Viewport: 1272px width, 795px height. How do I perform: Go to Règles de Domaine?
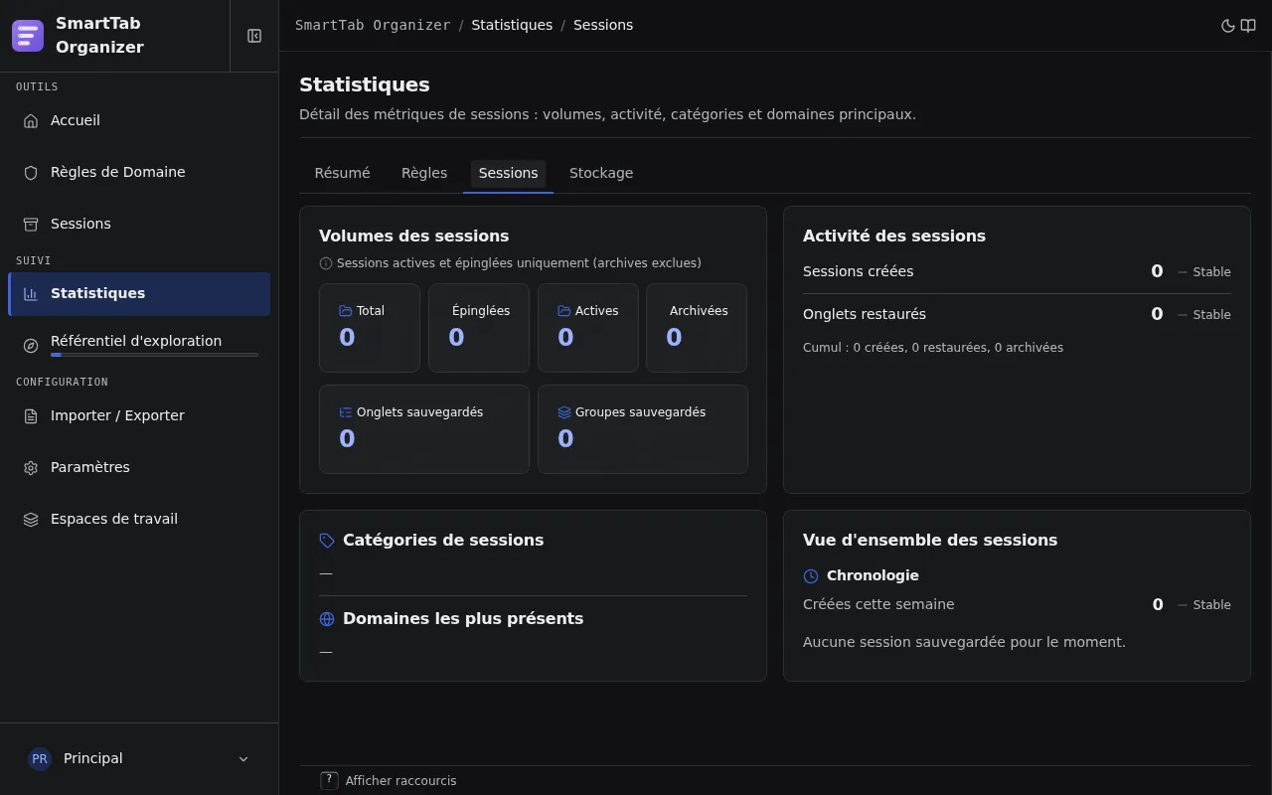(x=139, y=172)
